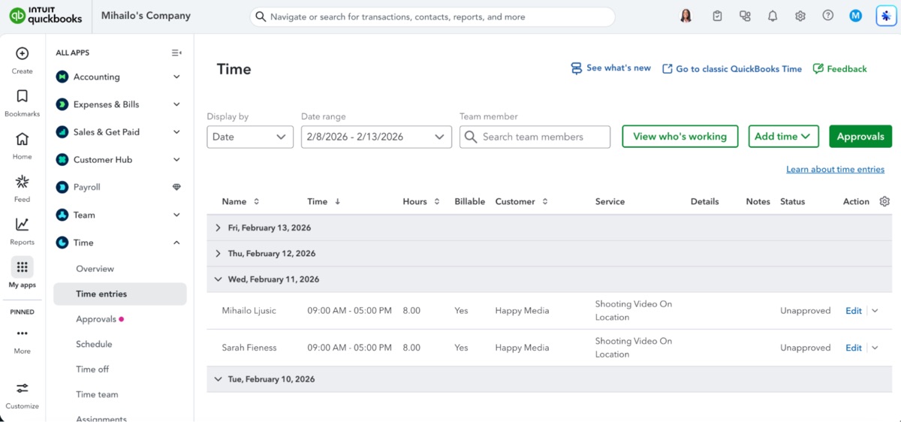Collapse Wed, February 11, 2026 group
The height and width of the screenshot is (422, 901).
pos(218,279)
